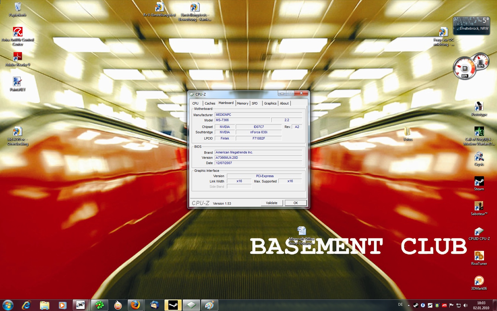This screenshot has height=311, width=497.
Task: Open Firefox from the taskbar
Action: 135,305
